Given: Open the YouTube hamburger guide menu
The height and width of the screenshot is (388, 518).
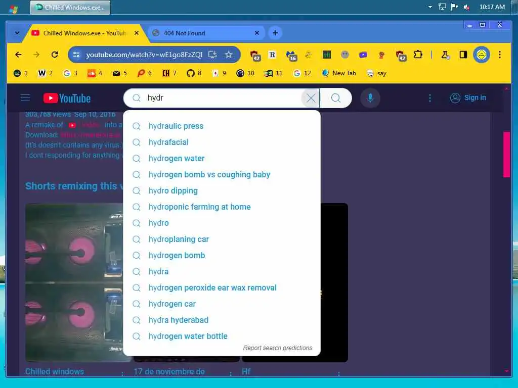Looking at the screenshot, I should point(25,98).
